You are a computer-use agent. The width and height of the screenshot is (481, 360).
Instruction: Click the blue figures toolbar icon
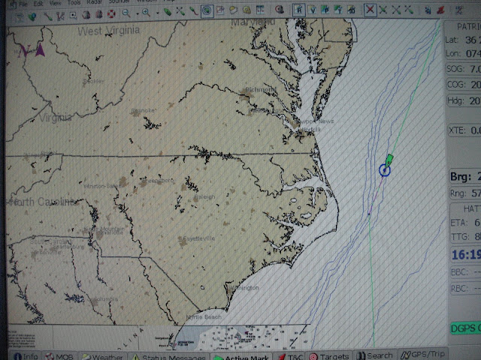pos(428,10)
